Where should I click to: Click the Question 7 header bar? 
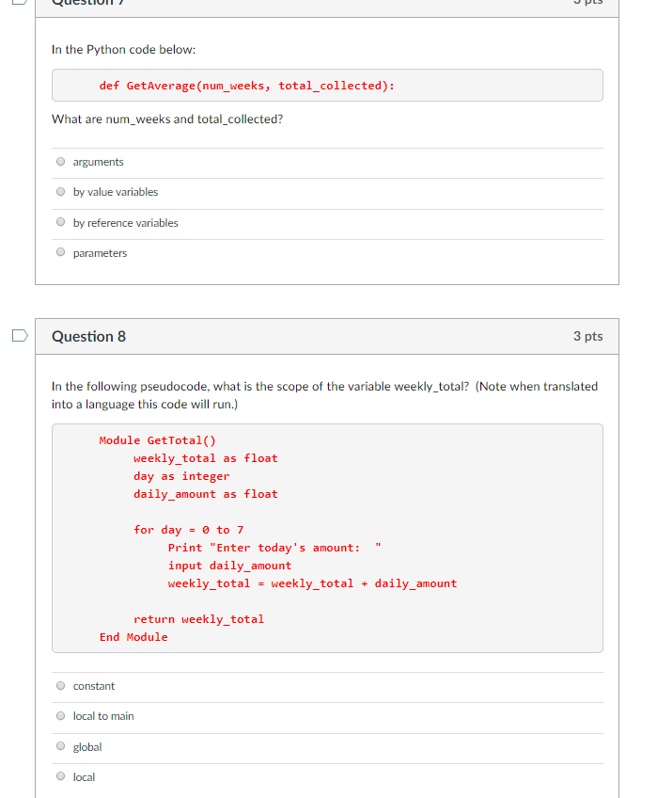327,3
